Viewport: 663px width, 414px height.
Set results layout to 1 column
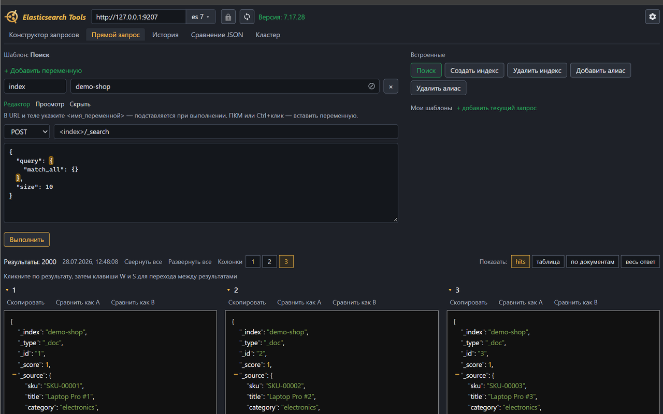(x=253, y=262)
